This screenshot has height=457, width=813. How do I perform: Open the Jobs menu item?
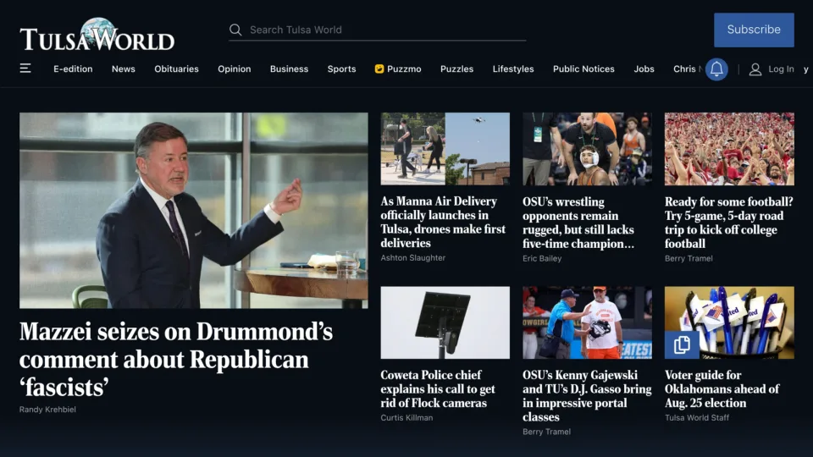pyautogui.click(x=644, y=69)
